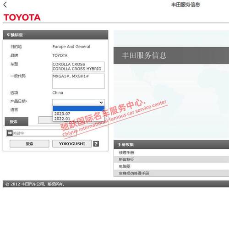
Task: Click the 车辆信息 panel header
Action: tap(55, 35)
